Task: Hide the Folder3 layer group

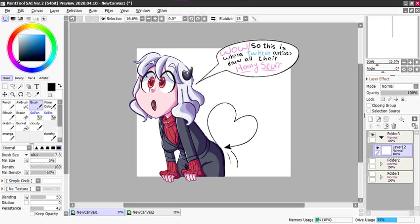Action: [x=373, y=135]
